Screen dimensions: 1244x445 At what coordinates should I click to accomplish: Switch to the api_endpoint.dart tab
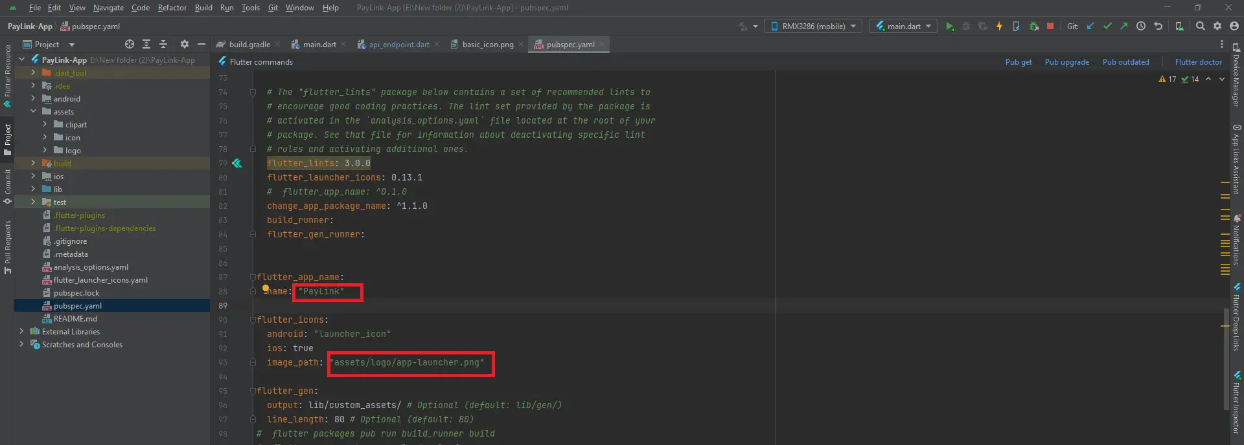click(x=398, y=45)
